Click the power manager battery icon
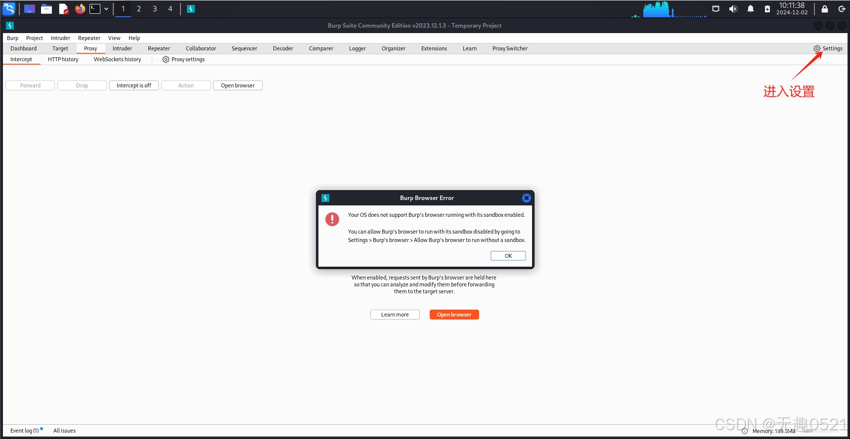 pyautogui.click(x=767, y=9)
